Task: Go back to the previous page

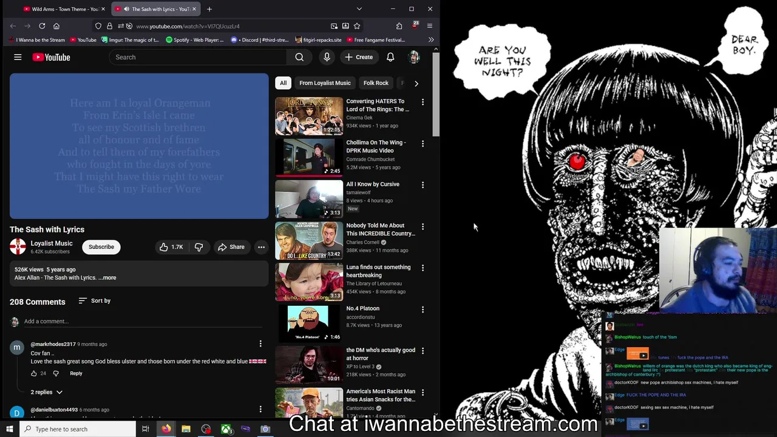Action: pos(13,26)
